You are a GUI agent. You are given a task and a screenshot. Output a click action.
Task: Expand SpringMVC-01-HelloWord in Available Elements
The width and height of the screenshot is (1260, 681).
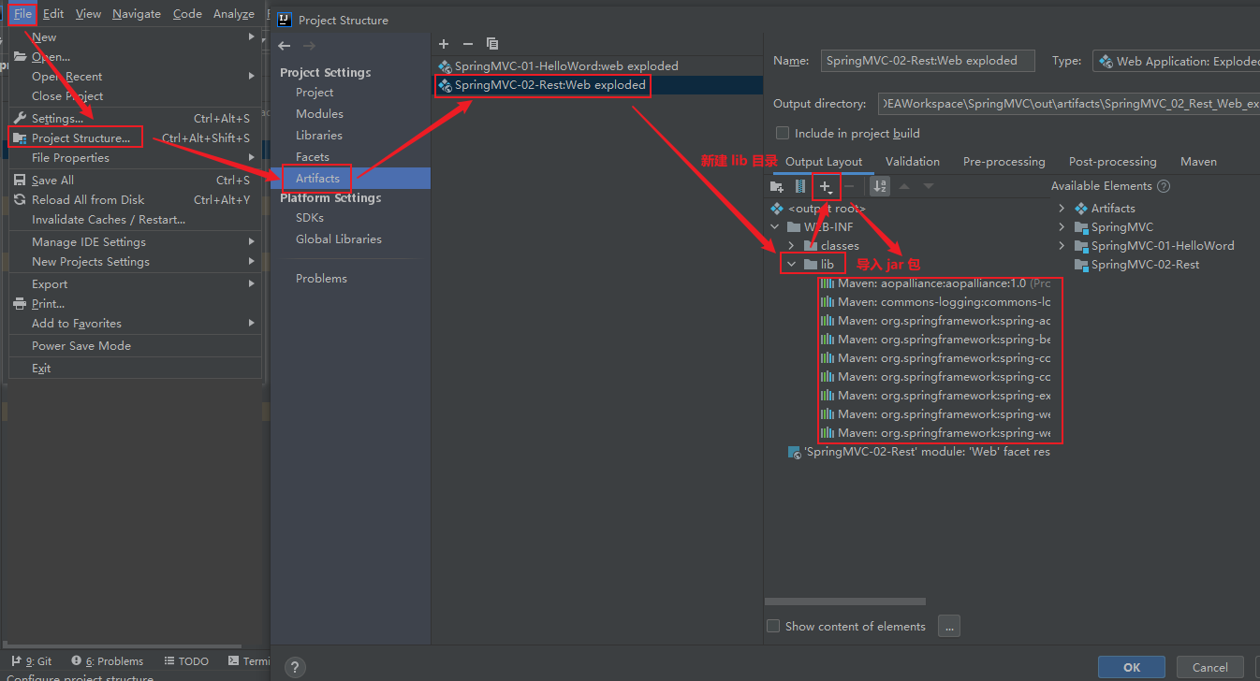[1062, 246]
